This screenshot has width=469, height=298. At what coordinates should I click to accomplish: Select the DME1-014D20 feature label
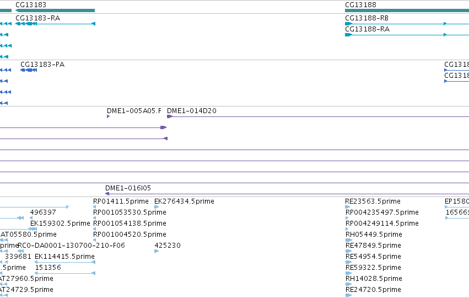pos(192,111)
